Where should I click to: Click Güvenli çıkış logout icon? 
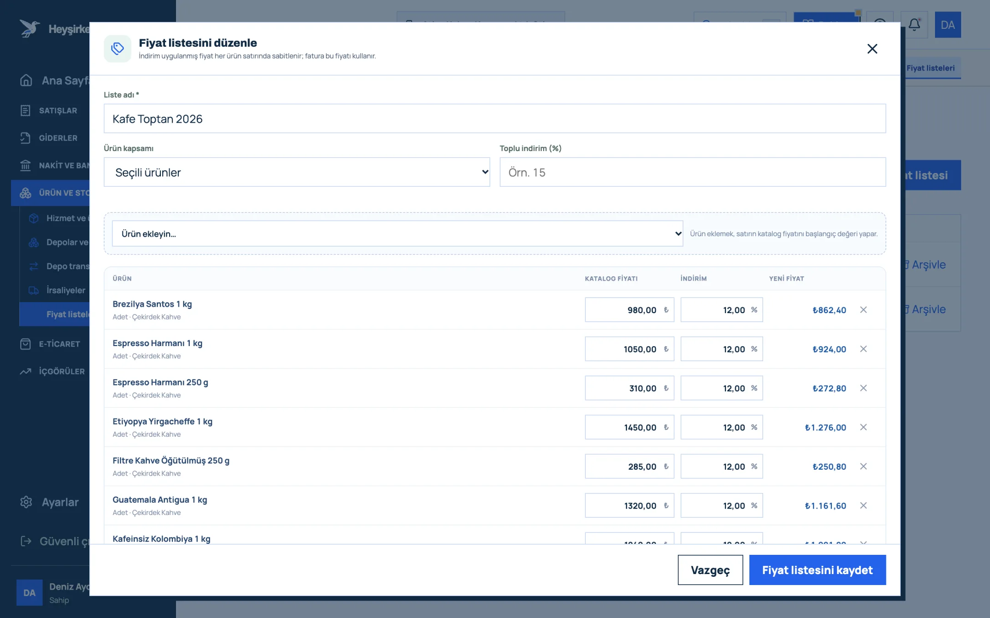26,541
